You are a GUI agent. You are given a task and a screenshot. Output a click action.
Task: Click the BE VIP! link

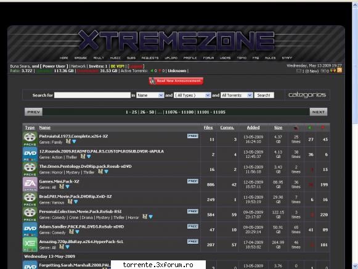[x=118, y=66]
